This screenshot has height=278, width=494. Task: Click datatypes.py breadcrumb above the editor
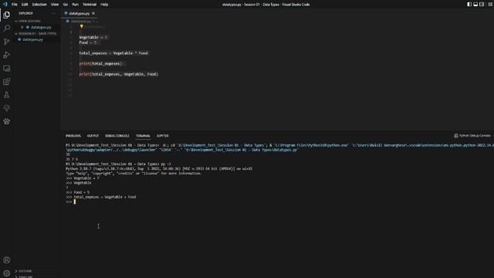coord(80,21)
